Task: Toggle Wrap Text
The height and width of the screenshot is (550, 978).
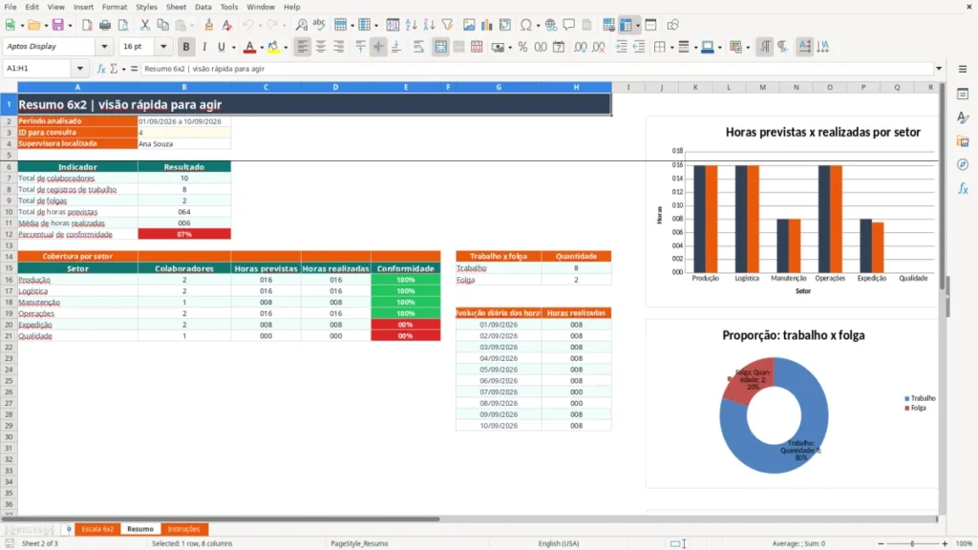Action: tap(418, 47)
